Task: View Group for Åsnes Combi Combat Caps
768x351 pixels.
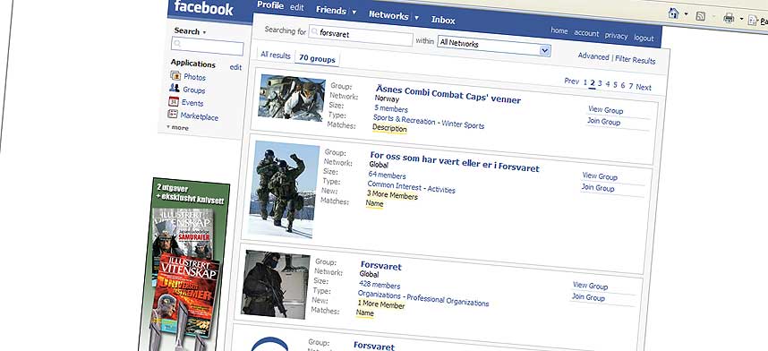Action: [606, 110]
